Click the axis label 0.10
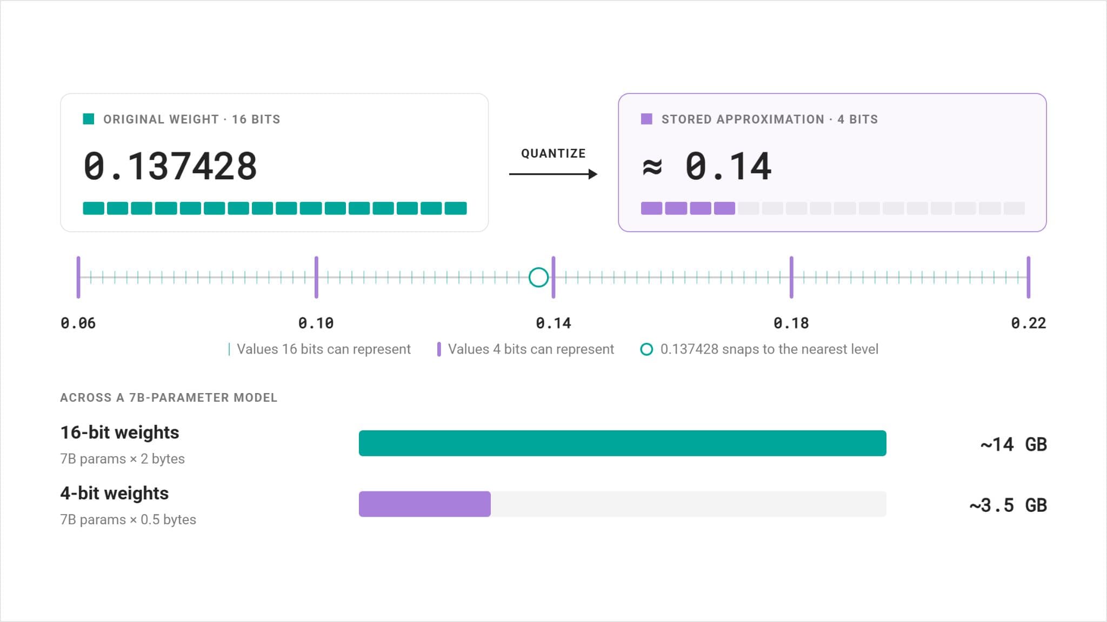 click(316, 323)
